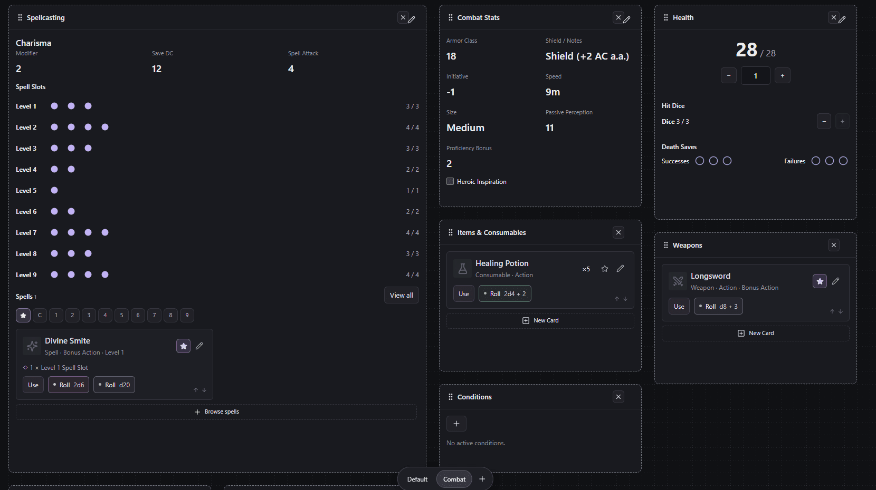Filter spells by level 9
The image size is (876, 490).
click(x=187, y=315)
